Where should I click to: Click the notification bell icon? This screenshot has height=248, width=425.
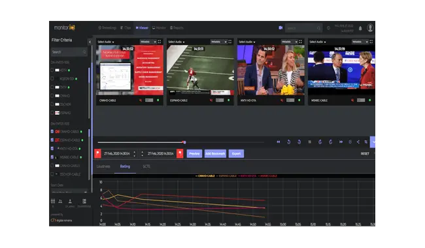[360, 28]
